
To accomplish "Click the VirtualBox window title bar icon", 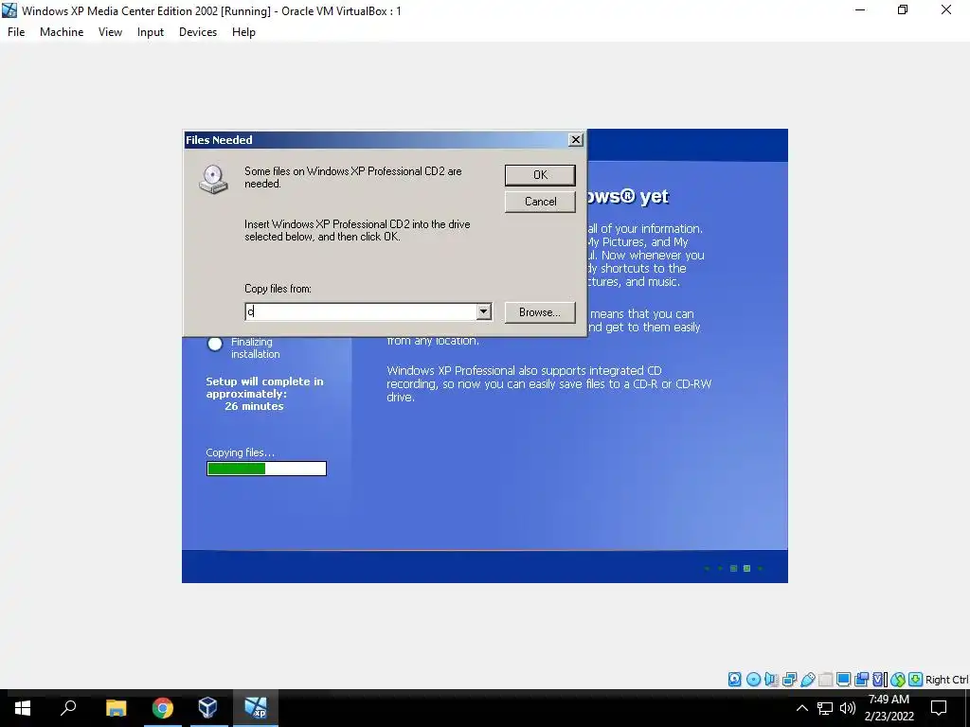I will pos(9,10).
